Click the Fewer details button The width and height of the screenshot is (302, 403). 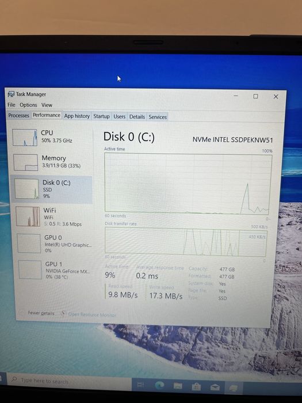click(x=41, y=313)
